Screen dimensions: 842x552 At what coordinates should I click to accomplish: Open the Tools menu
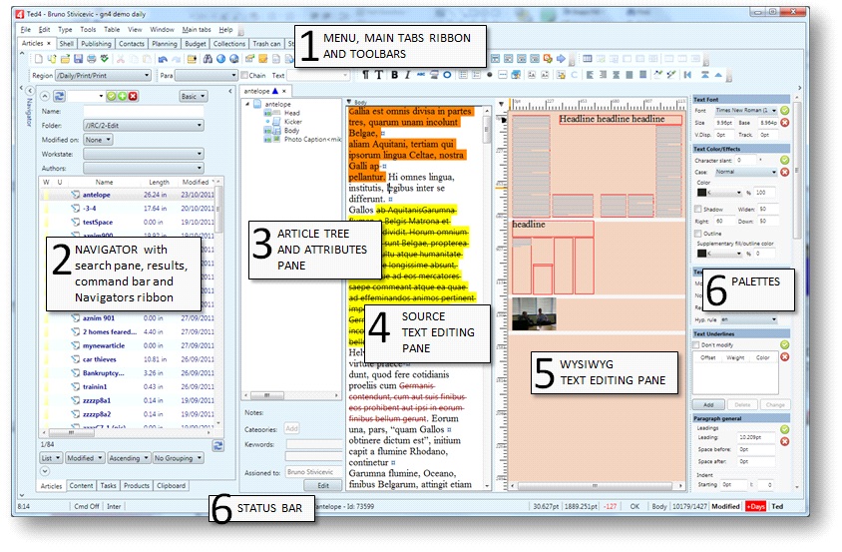click(88, 30)
